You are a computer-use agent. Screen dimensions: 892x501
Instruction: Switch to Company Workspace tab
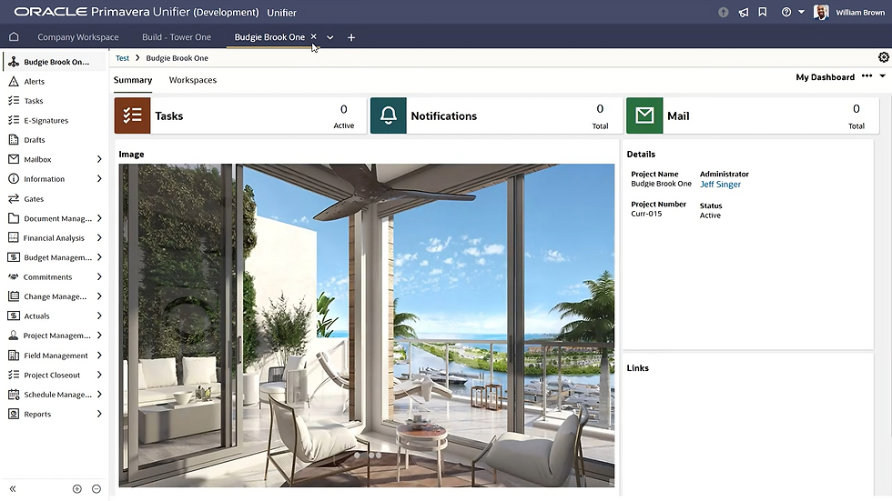coord(78,37)
